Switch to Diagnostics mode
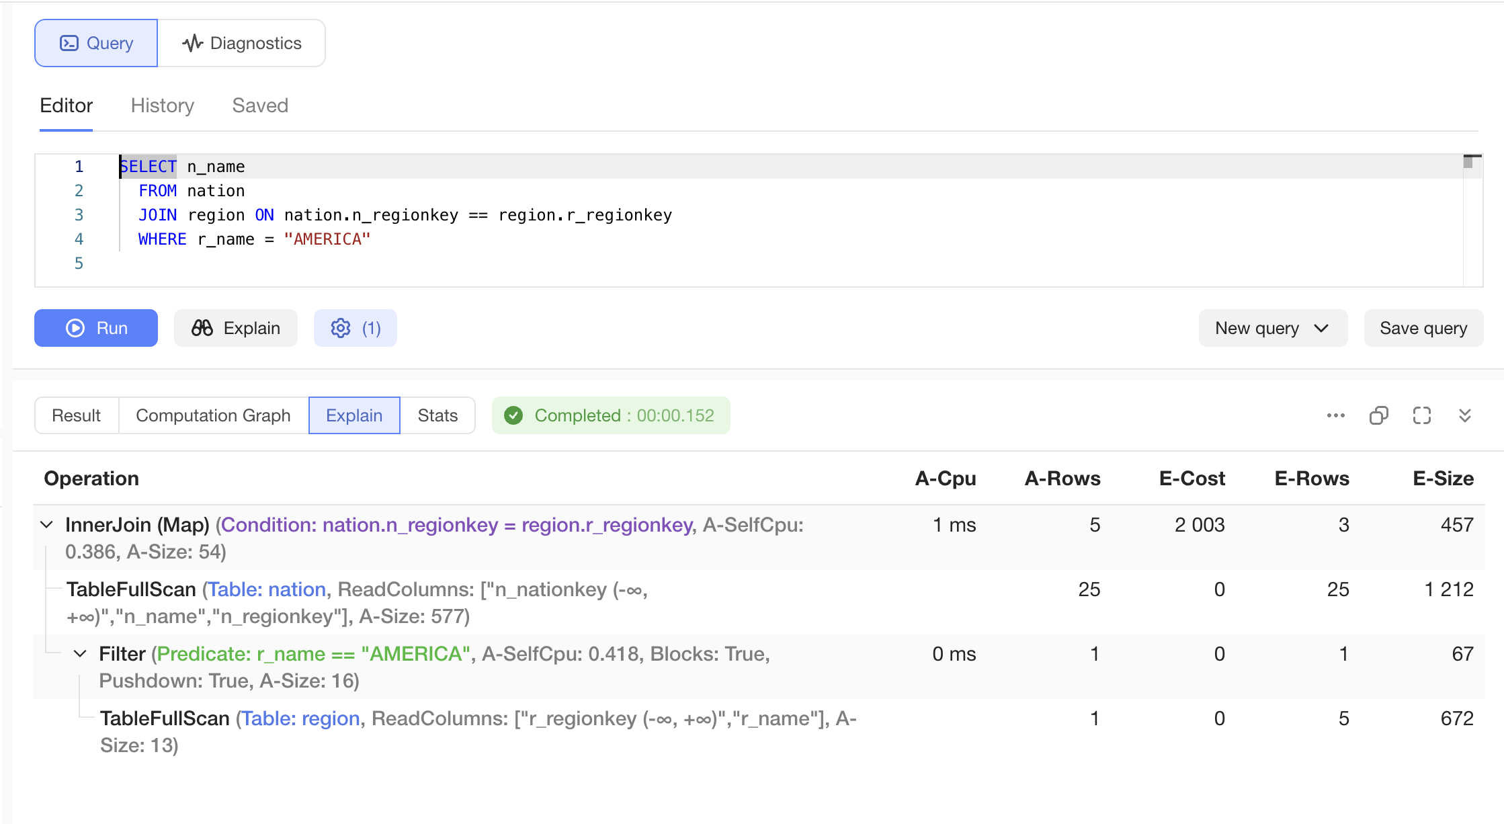This screenshot has height=824, width=1504. (x=242, y=43)
